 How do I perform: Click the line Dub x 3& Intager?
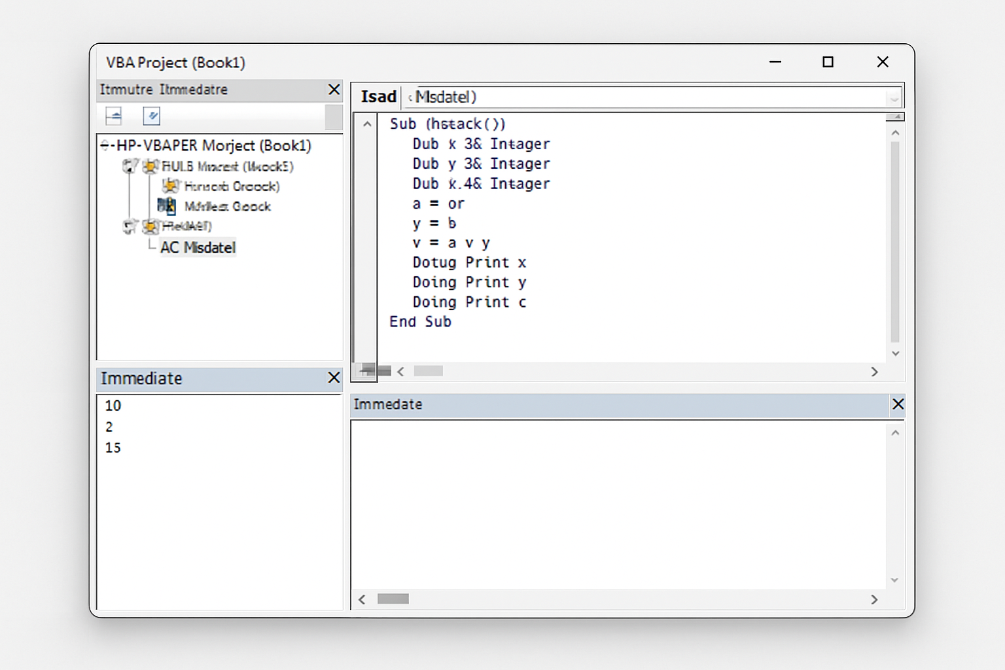pyautogui.click(x=482, y=144)
